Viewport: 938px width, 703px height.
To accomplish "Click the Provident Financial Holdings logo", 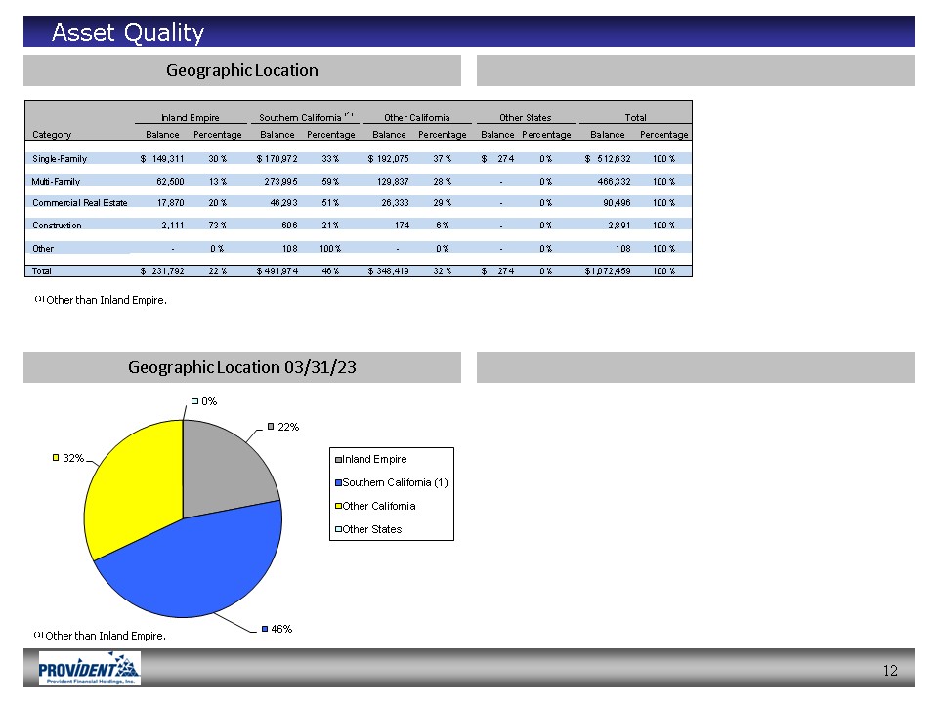I will 89,669.
